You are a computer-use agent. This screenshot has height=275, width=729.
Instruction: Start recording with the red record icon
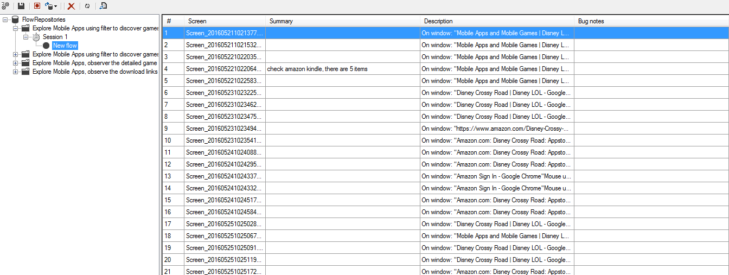pyautogui.click(x=37, y=5)
